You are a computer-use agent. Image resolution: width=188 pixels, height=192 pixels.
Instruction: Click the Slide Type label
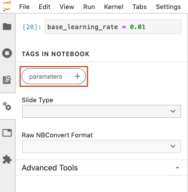pos(37,100)
